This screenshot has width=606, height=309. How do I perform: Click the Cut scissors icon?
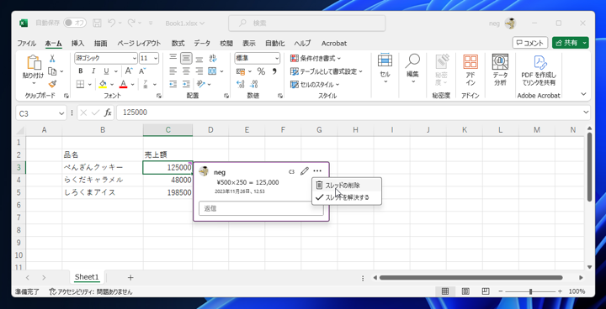pos(52,59)
